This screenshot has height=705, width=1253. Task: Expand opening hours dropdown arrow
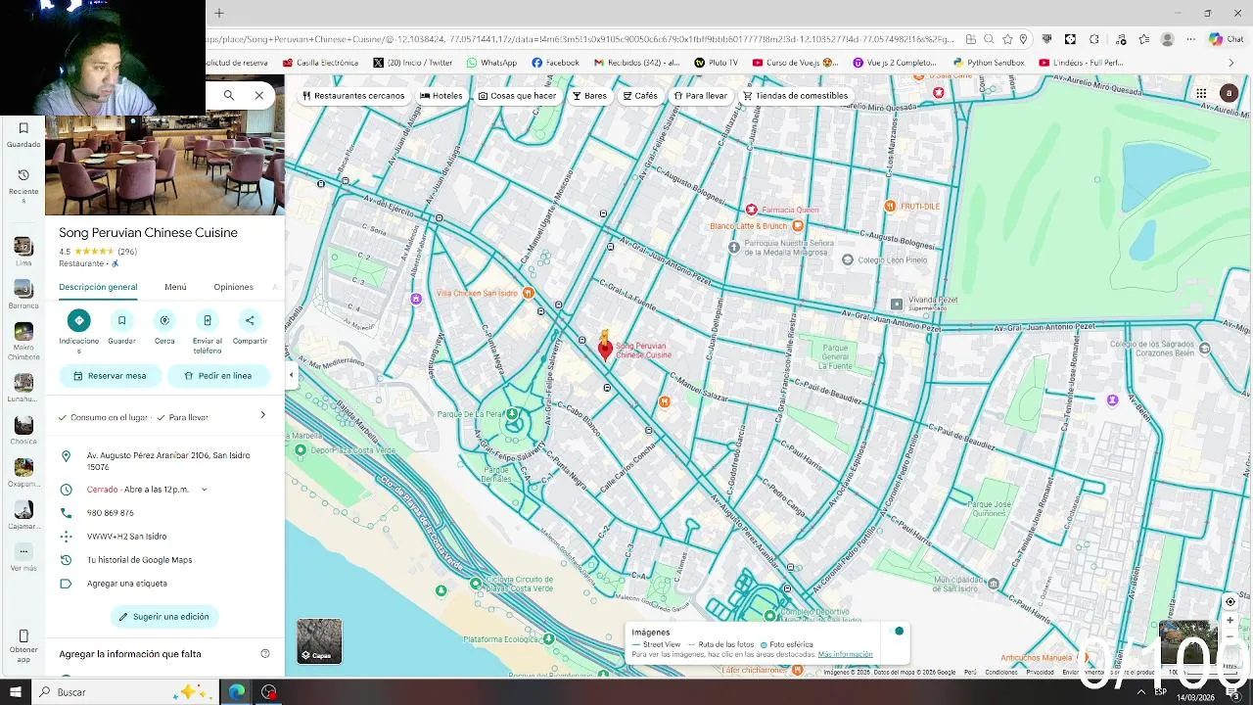pyautogui.click(x=204, y=490)
